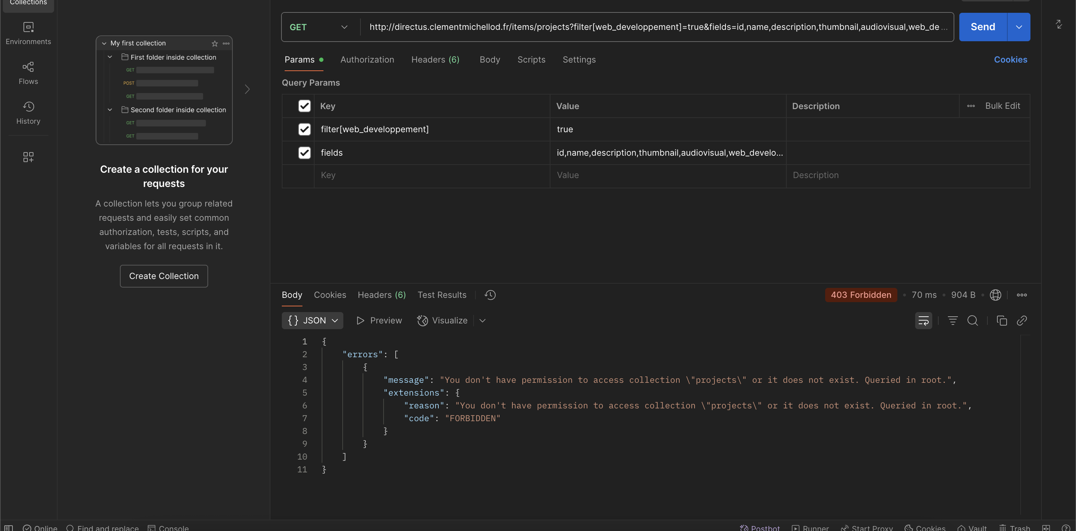Collapse Second folder inside collection
The image size is (1076, 531).
click(x=110, y=110)
